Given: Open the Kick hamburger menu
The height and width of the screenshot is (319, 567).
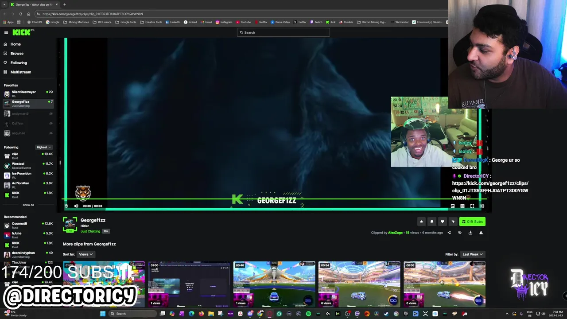Looking at the screenshot, I should [6, 32].
